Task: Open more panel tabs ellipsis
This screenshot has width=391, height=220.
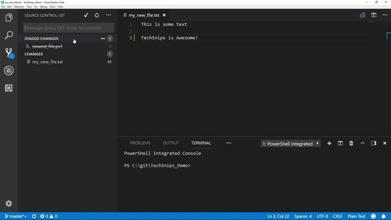Action: coord(228,143)
